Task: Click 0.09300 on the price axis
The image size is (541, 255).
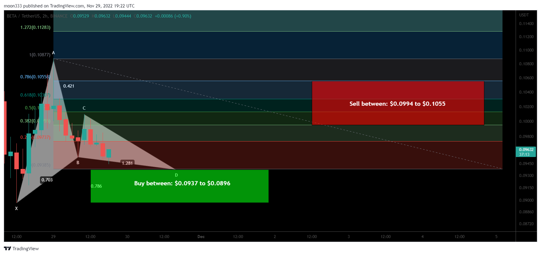Action: click(526, 175)
